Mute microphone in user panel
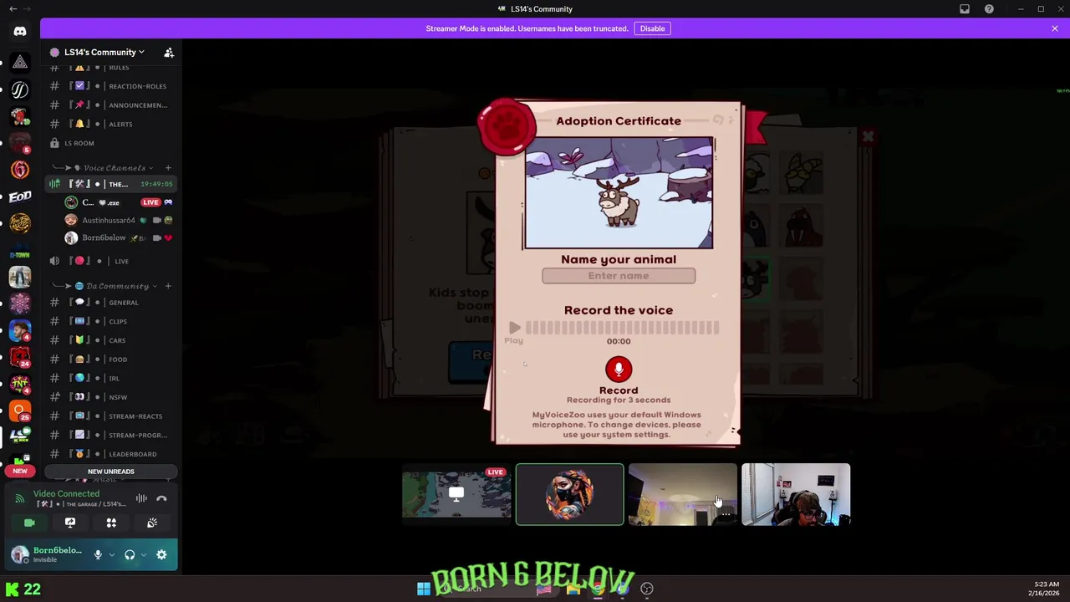The image size is (1070, 602). pyautogui.click(x=98, y=554)
